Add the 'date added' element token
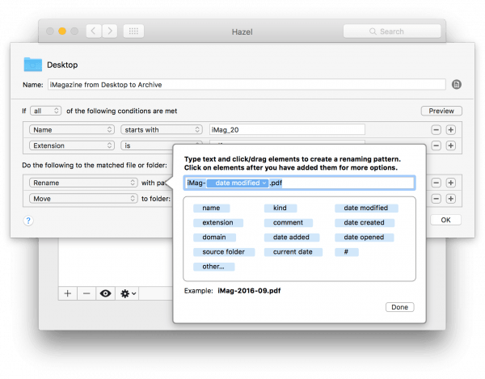This screenshot has width=485, height=379. click(291, 237)
